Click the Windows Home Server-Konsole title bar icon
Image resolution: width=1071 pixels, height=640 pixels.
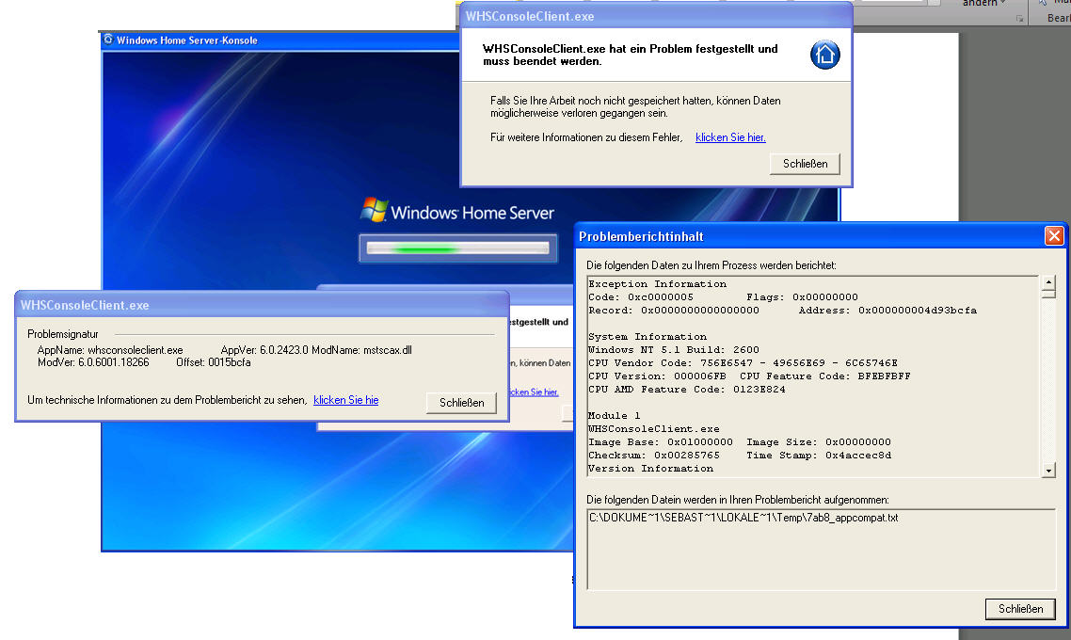(x=108, y=40)
